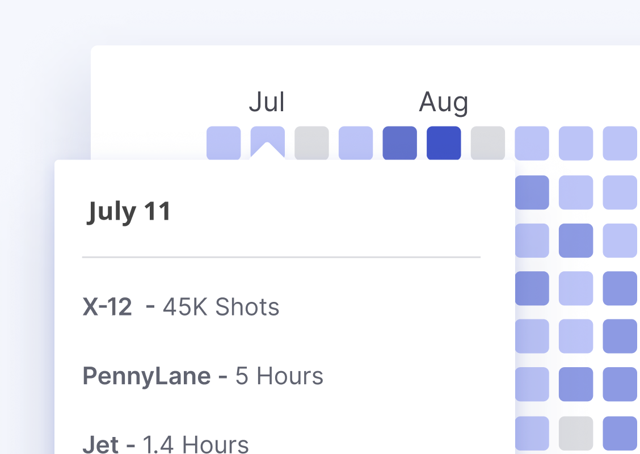This screenshot has height=454, width=640.
Task: Click the medium-blue cell in the second row
Action: pos(532,192)
